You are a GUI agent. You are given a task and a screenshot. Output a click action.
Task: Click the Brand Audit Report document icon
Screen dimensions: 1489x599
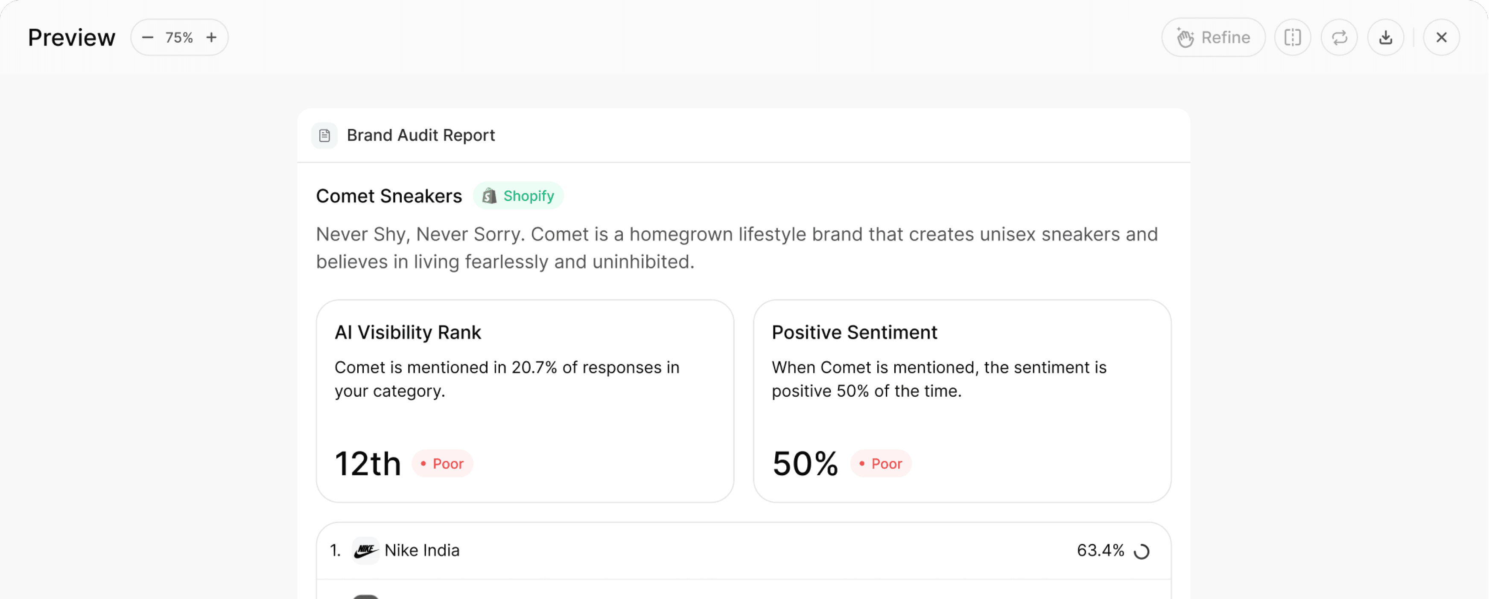pyautogui.click(x=324, y=135)
